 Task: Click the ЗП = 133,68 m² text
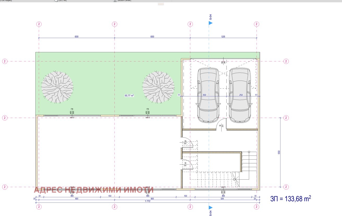click(x=291, y=199)
